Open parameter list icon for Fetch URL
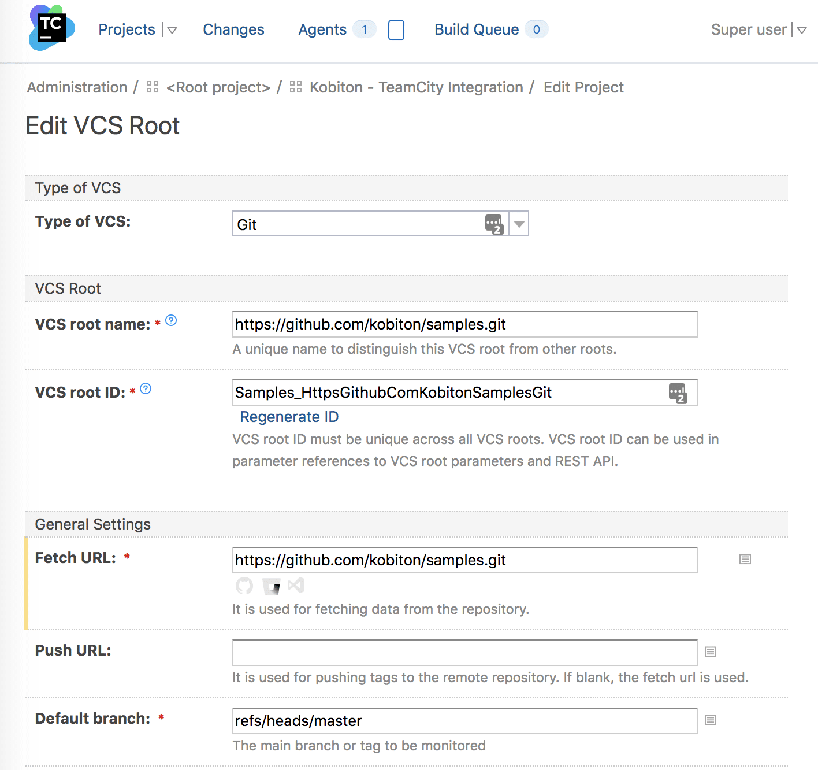The width and height of the screenshot is (818, 770). pyautogui.click(x=745, y=559)
